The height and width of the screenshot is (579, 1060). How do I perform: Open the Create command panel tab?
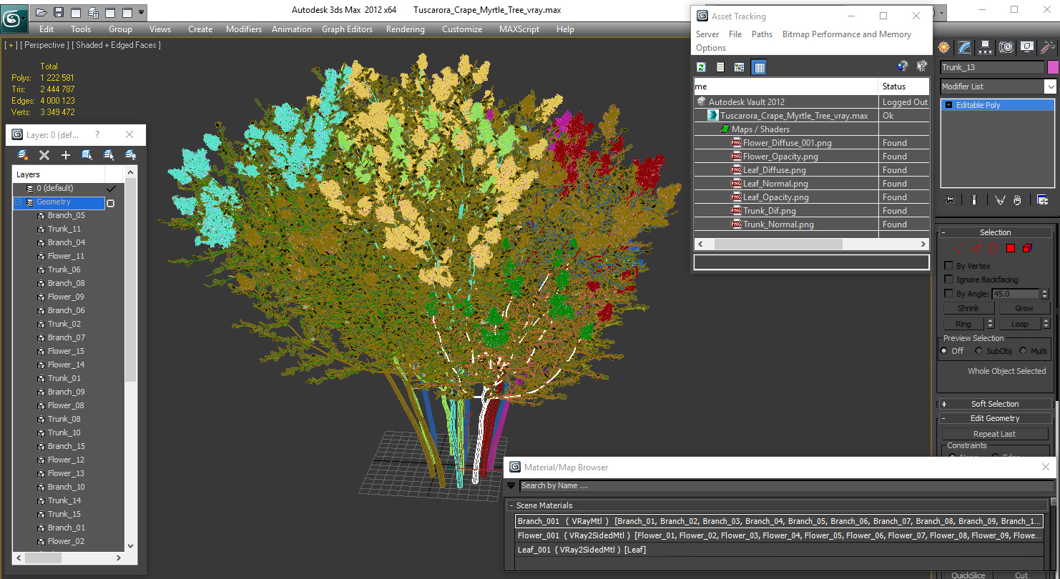[x=944, y=47]
